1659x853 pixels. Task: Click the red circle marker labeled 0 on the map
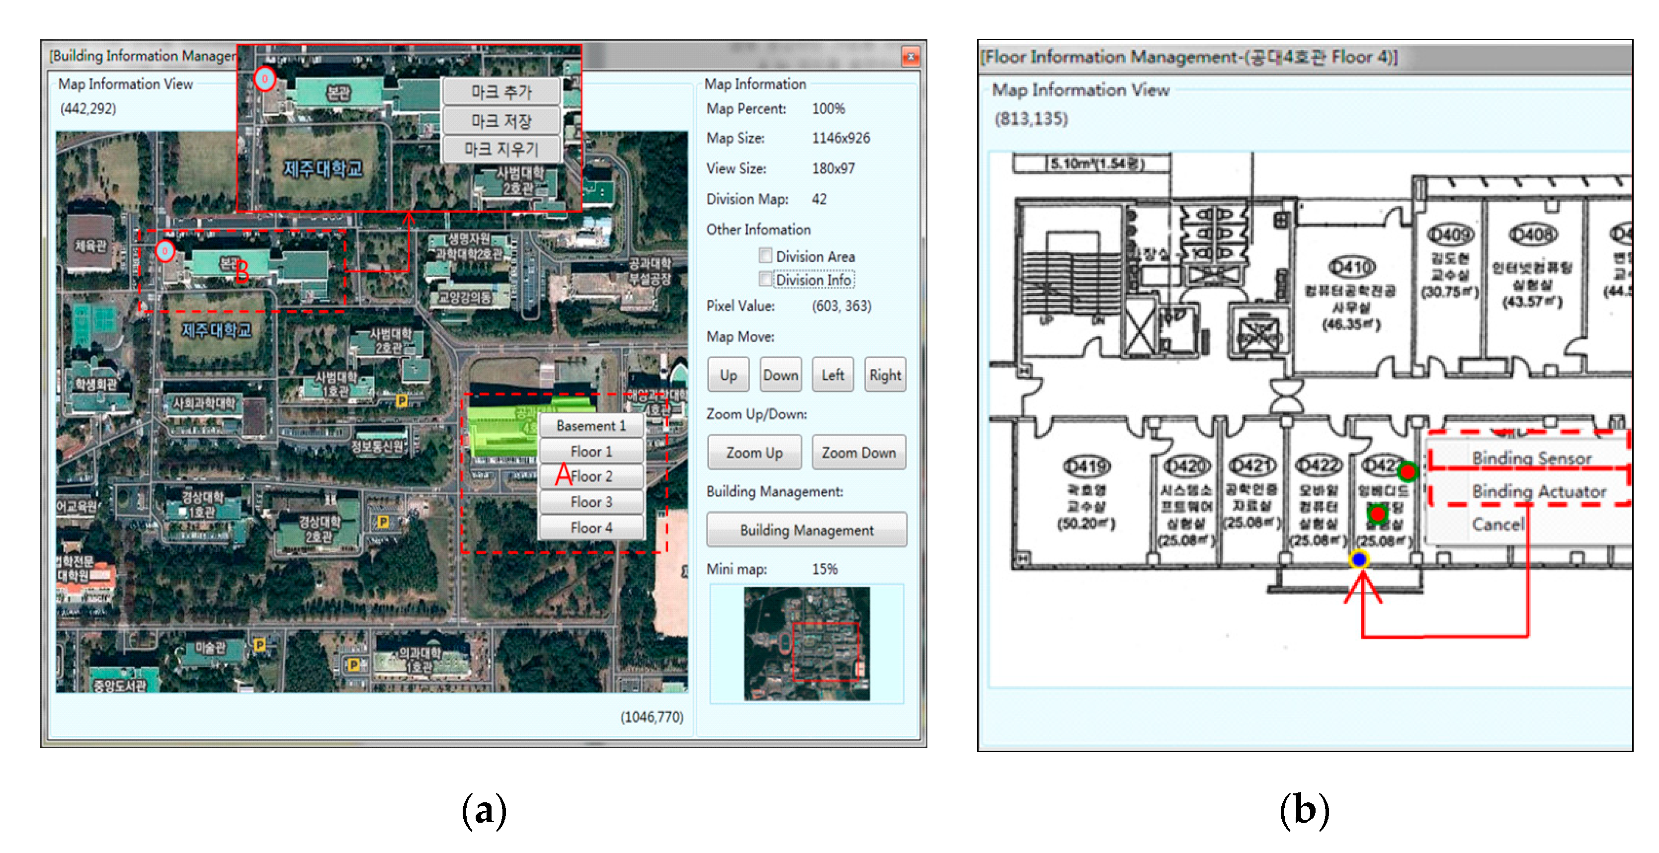(165, 251)
